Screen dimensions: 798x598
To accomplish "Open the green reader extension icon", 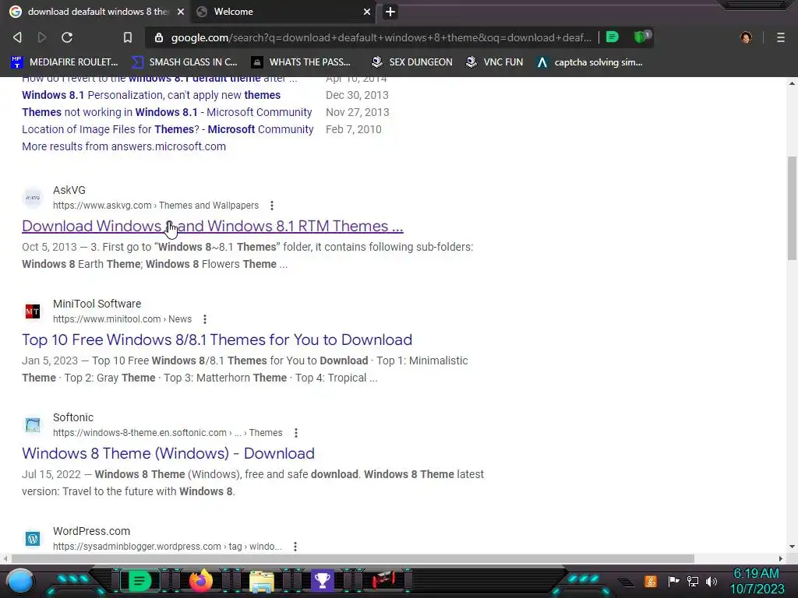I will point(613,37).
